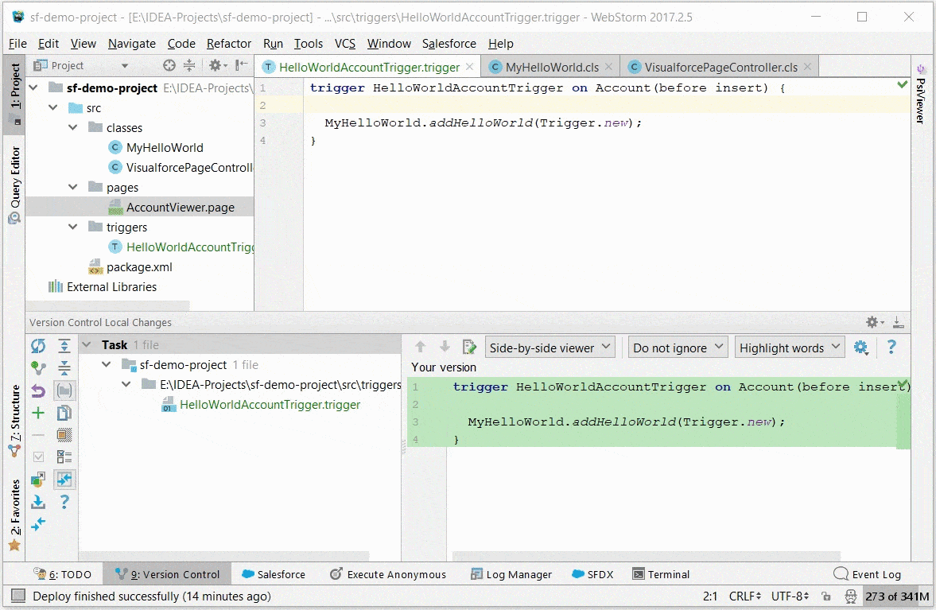Toggle Preview Diff in Local Changes toolbar
Image resolution: width=936 pixels, height=610 pixels.
point(64,480)
